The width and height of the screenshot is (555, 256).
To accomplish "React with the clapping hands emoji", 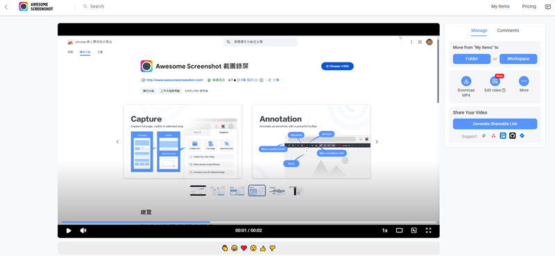I will click(x=224, y=248).
